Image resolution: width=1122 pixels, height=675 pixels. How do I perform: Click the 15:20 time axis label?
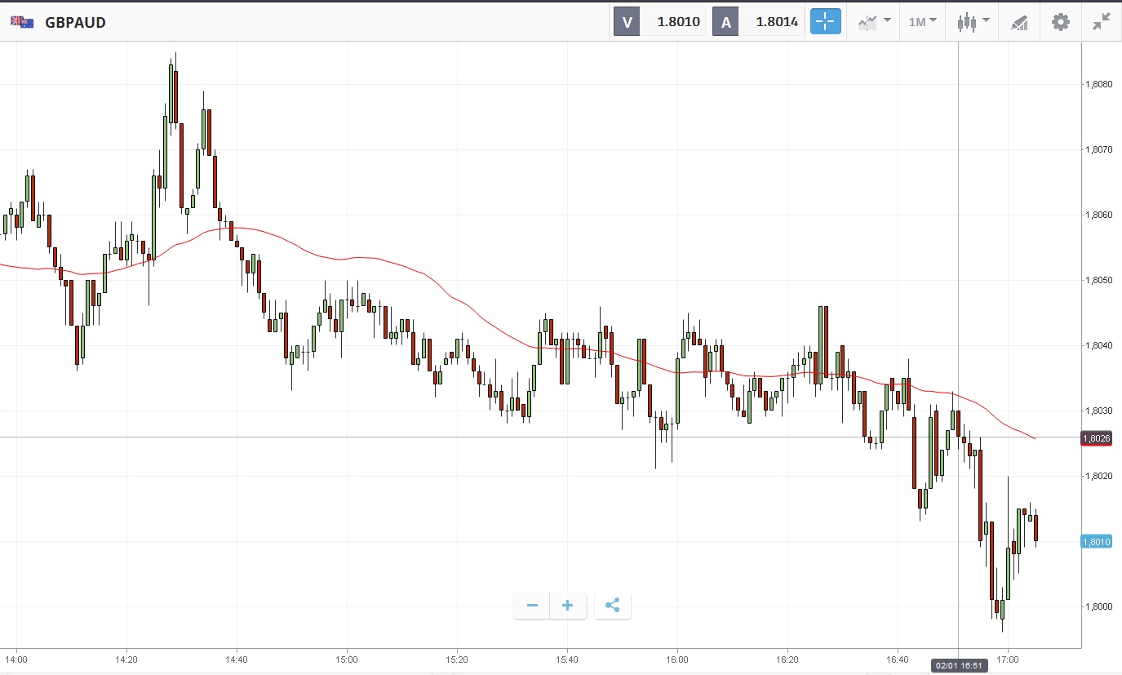457,659
